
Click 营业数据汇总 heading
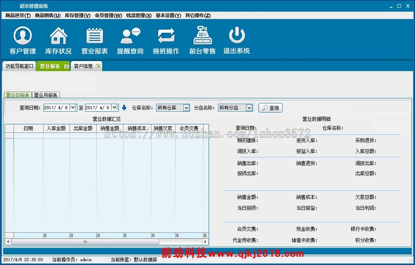107,119
